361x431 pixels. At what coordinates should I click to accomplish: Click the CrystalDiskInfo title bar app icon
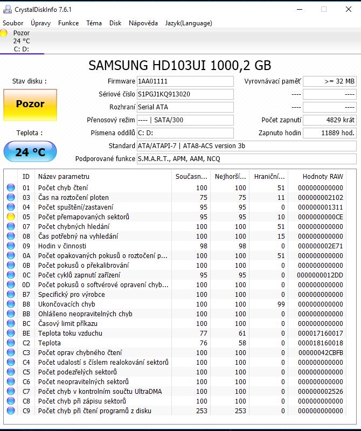8,9
